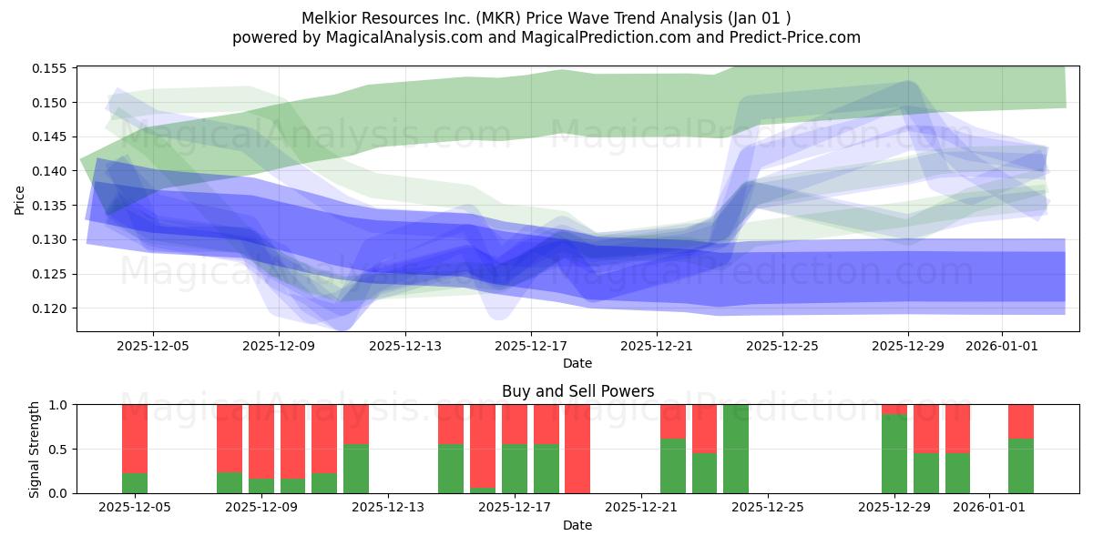Click the 0.0 signal strength tick label

(x=59, y=493)
